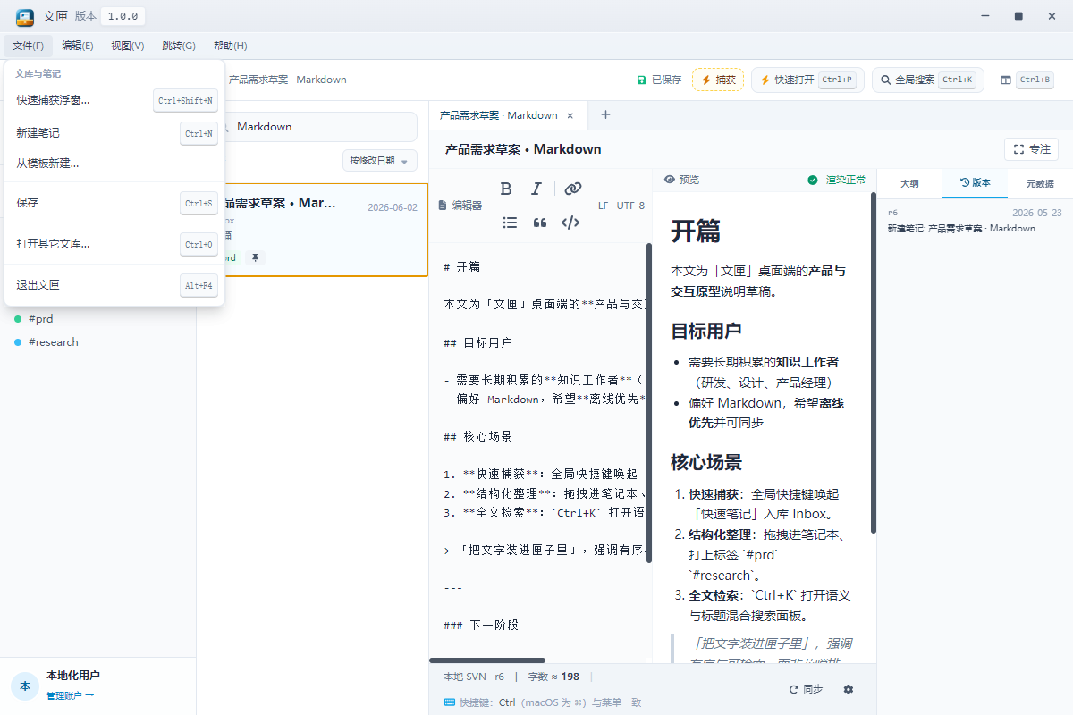Toggle the sidebar layout icon (Ctrl+B)
The image size is (1073, 715).
[x=1006, y=80]
